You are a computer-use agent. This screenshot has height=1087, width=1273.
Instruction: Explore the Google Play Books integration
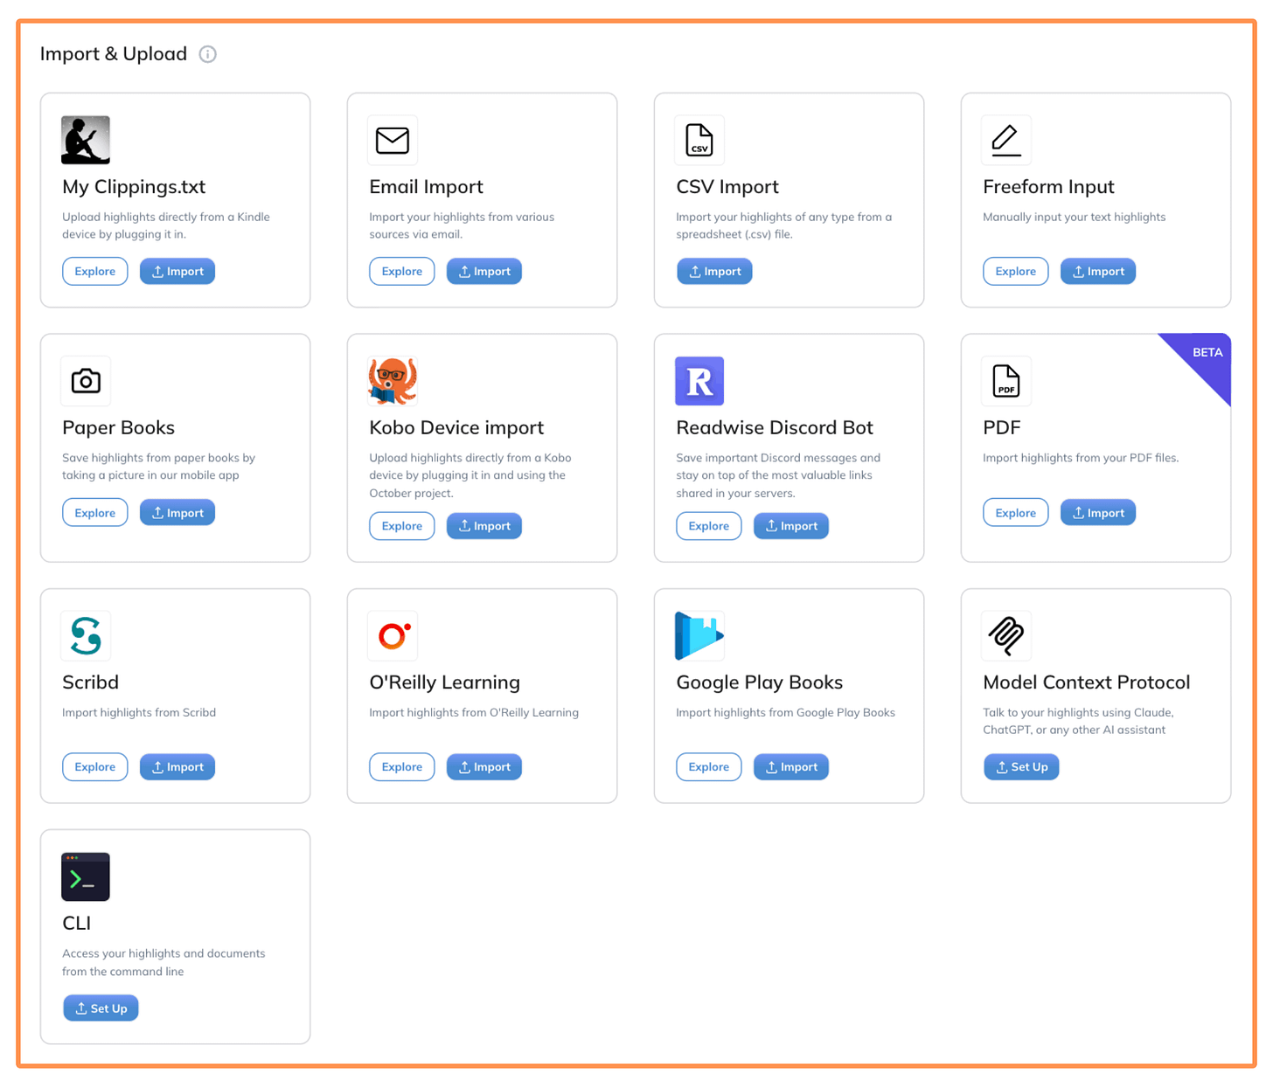[709, 767]
